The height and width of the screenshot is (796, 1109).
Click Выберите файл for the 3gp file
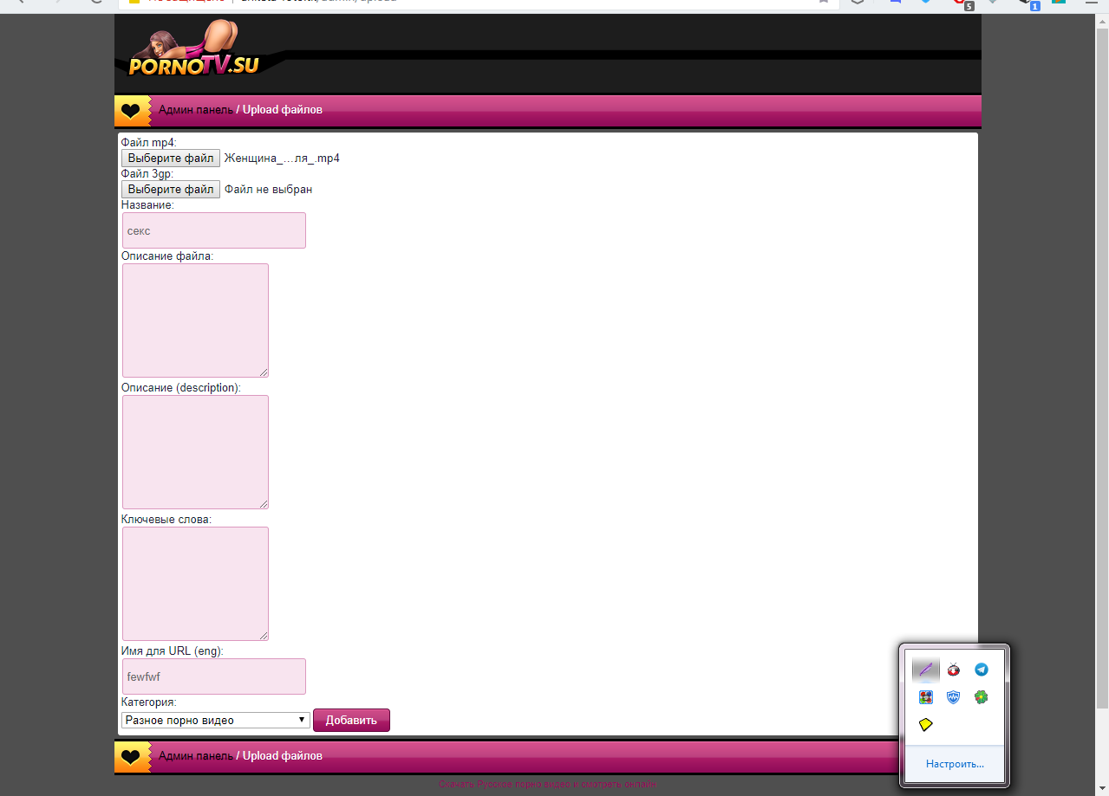(x=171, y=190)
